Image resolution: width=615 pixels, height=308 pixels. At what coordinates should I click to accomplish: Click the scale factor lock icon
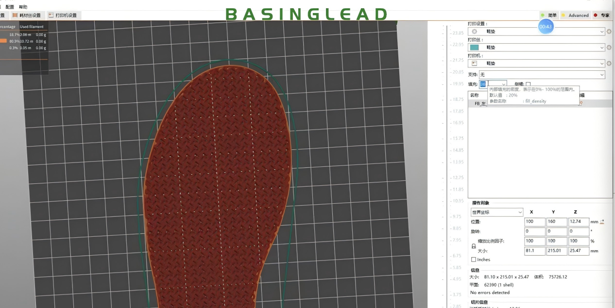[x=474, y=246]
